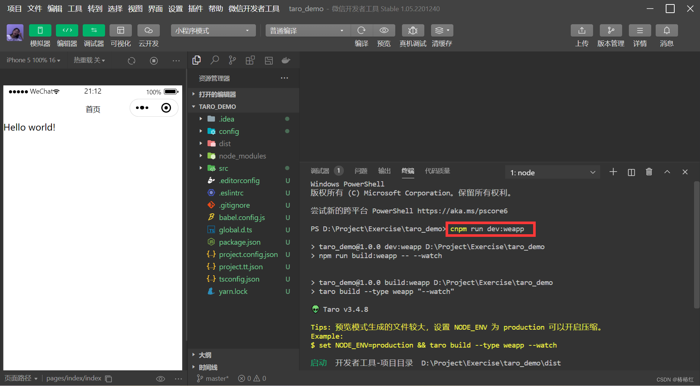Viewport: 700px width, 386px height.
Task: Delete the terminal with the trash icon
Action: click(649, 172)
